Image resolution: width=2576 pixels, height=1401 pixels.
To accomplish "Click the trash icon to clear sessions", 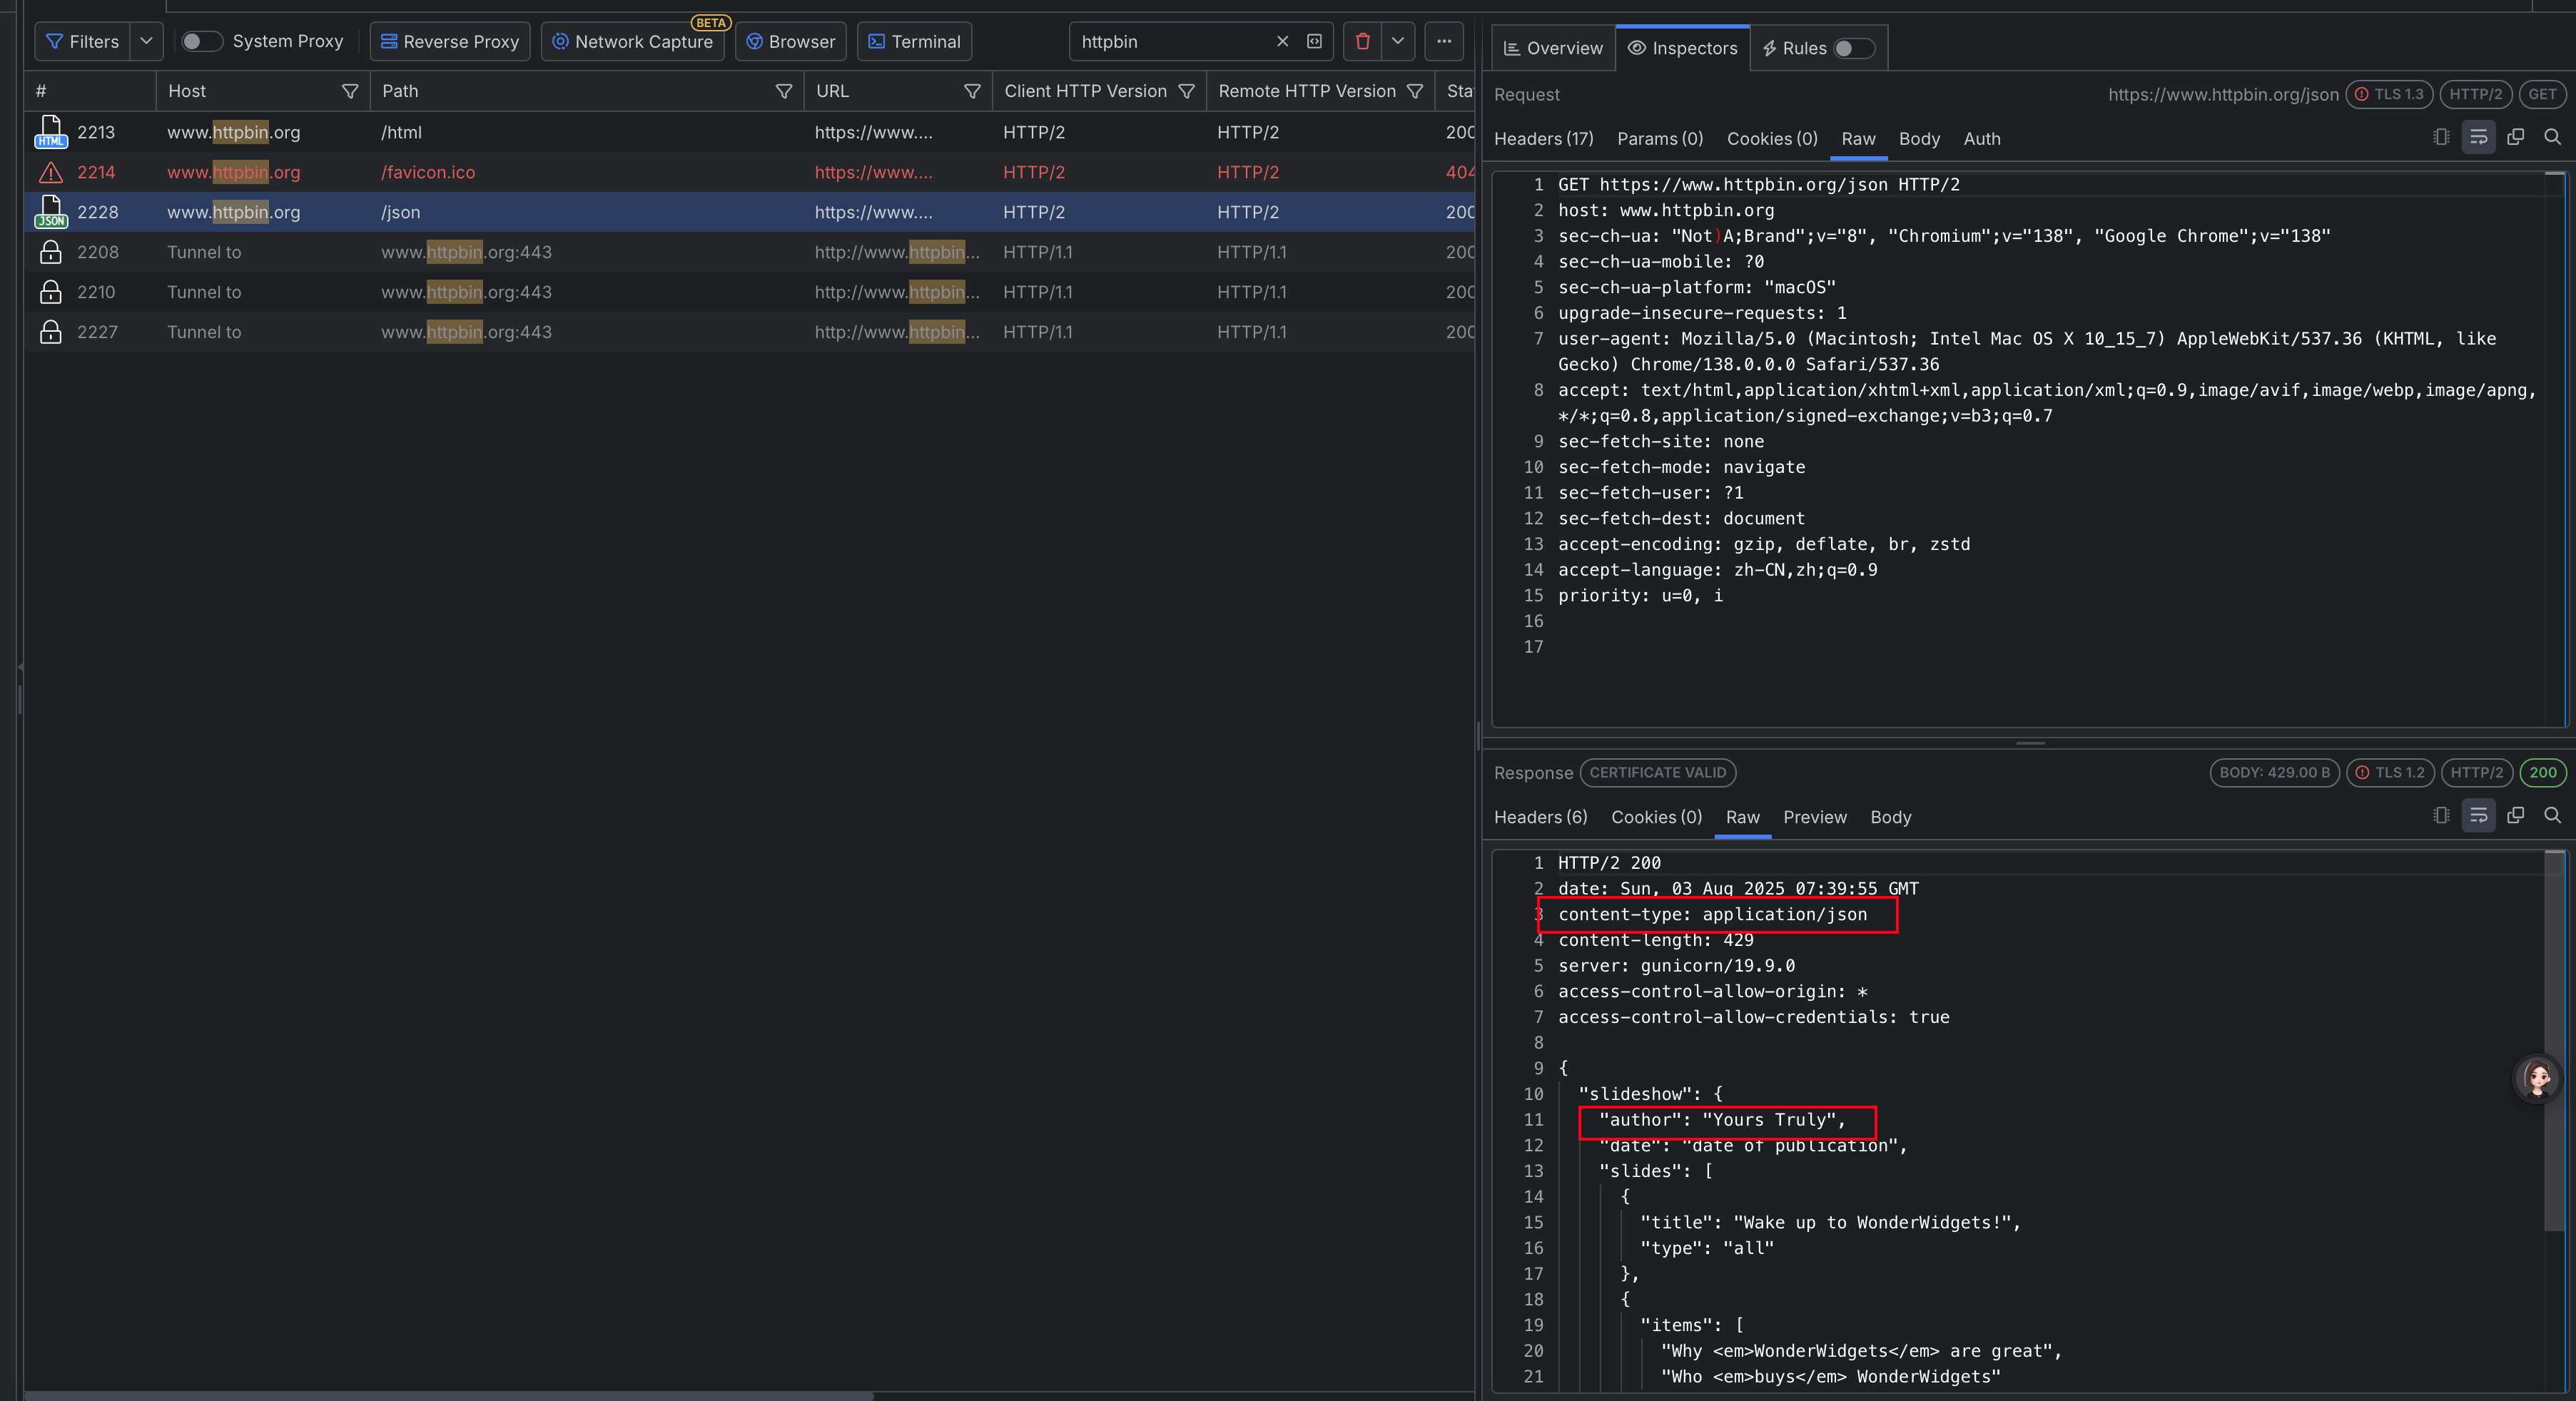I will [x=1362, y=41].
